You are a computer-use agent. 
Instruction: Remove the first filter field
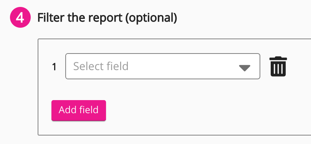click(278, 67)
